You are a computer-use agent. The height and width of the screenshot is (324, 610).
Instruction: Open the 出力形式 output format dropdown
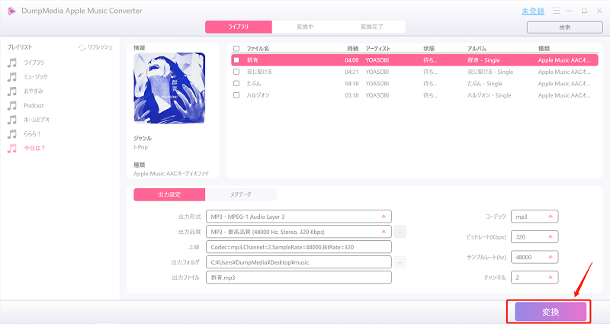(299, 217)
